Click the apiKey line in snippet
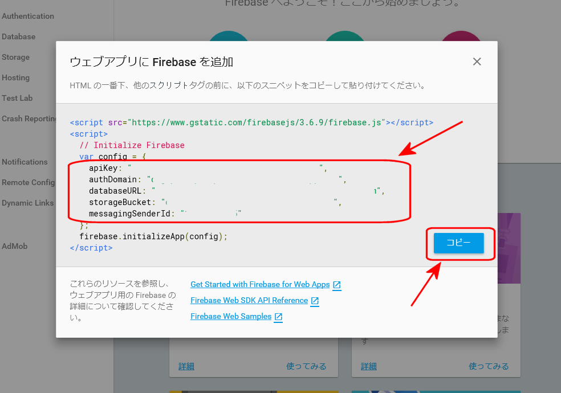561x393 pixels. (x=208, y=168)
